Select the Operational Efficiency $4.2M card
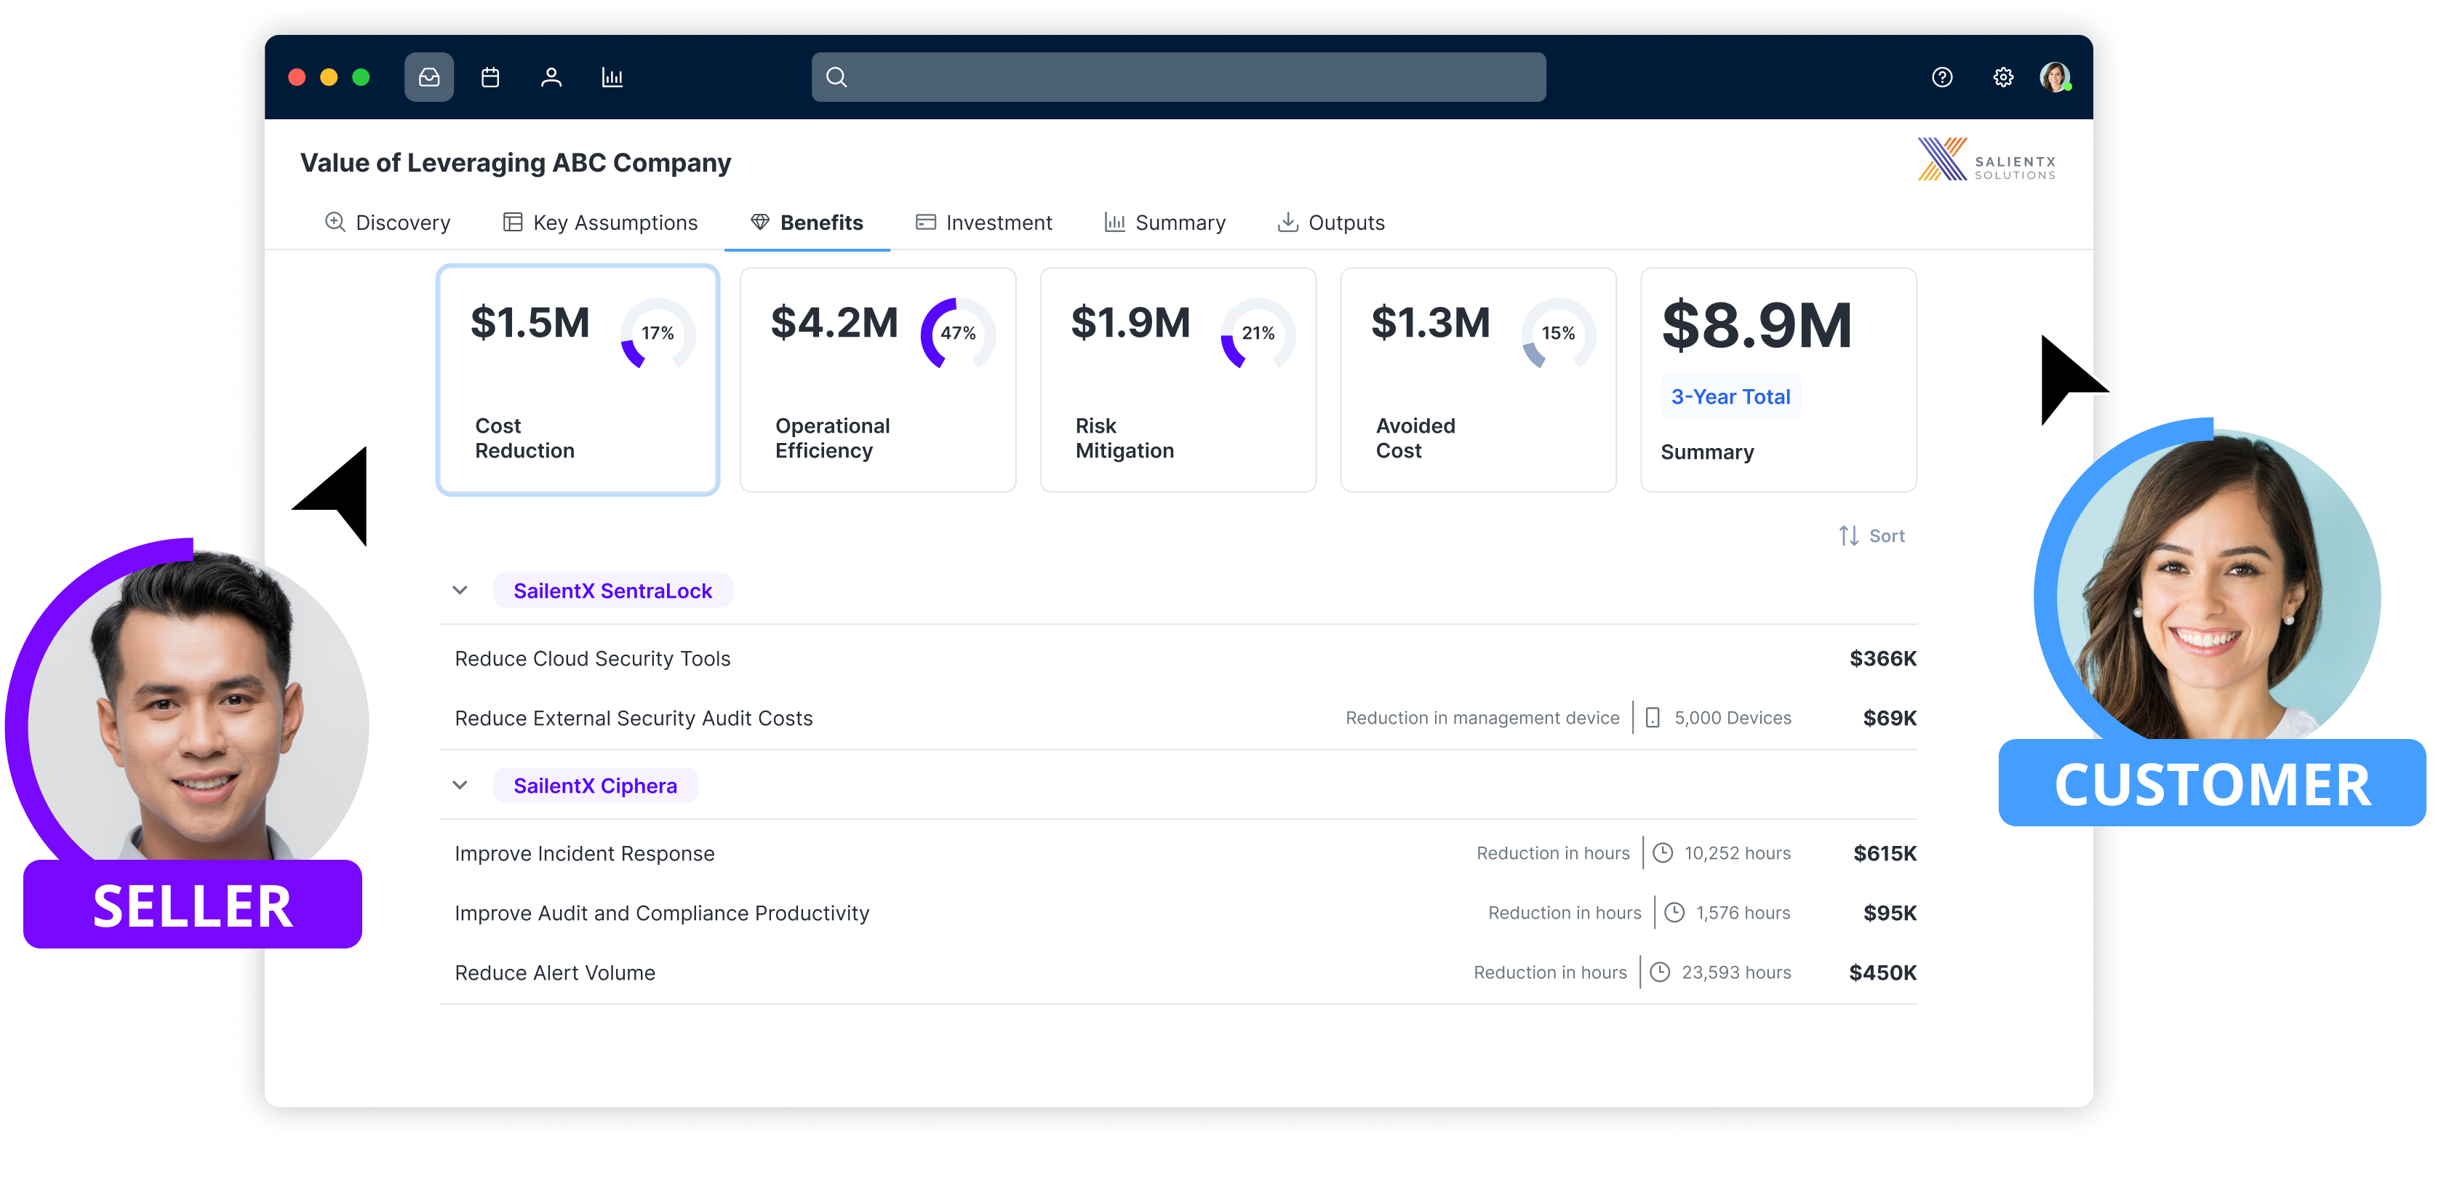The image size is (2441, 1190). (x=877, y=379)
